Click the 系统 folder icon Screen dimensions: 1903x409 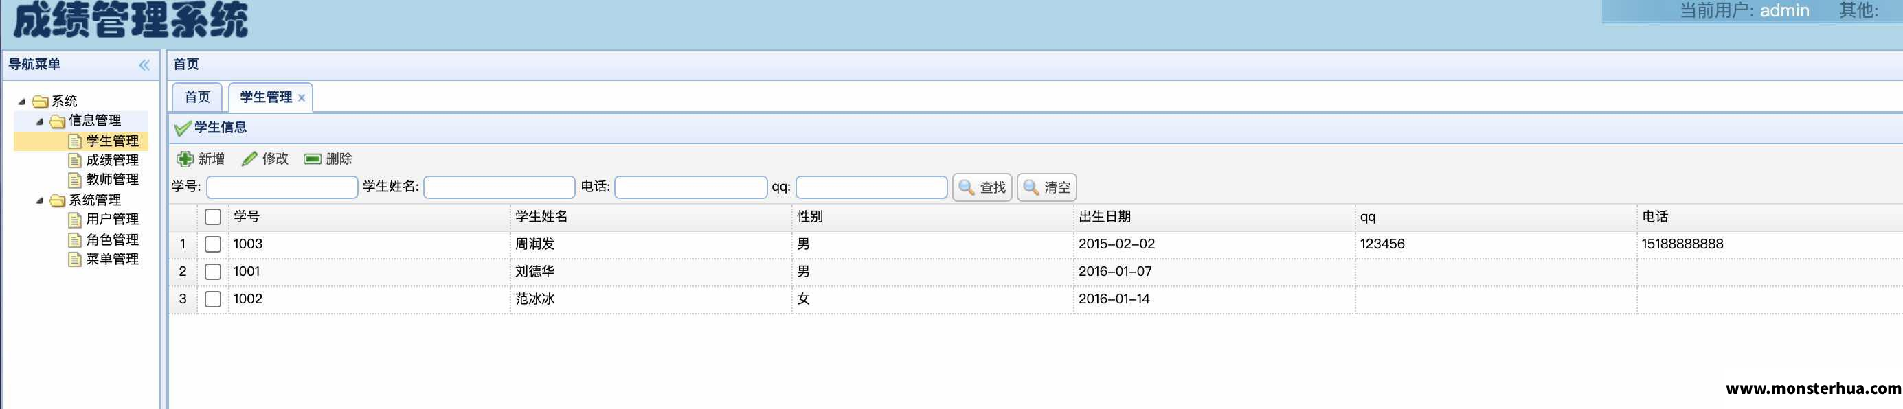point(41,101)
